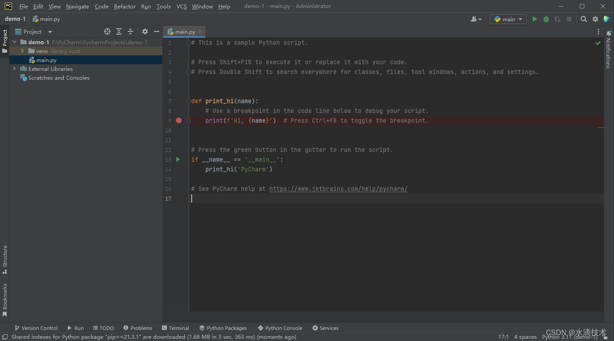Open the TODO tool window
Viewport: 614px width, 341px height.
click(x=103, y=328)
